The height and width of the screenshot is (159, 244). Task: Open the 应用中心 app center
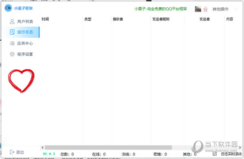tap(21, 43)
